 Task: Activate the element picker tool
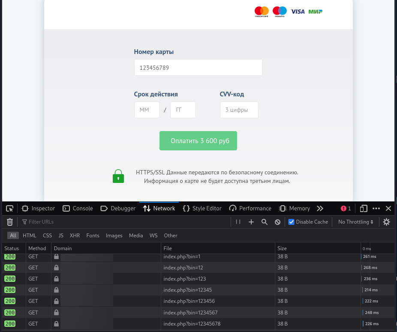pyautogui.click(x=9, y=209)
